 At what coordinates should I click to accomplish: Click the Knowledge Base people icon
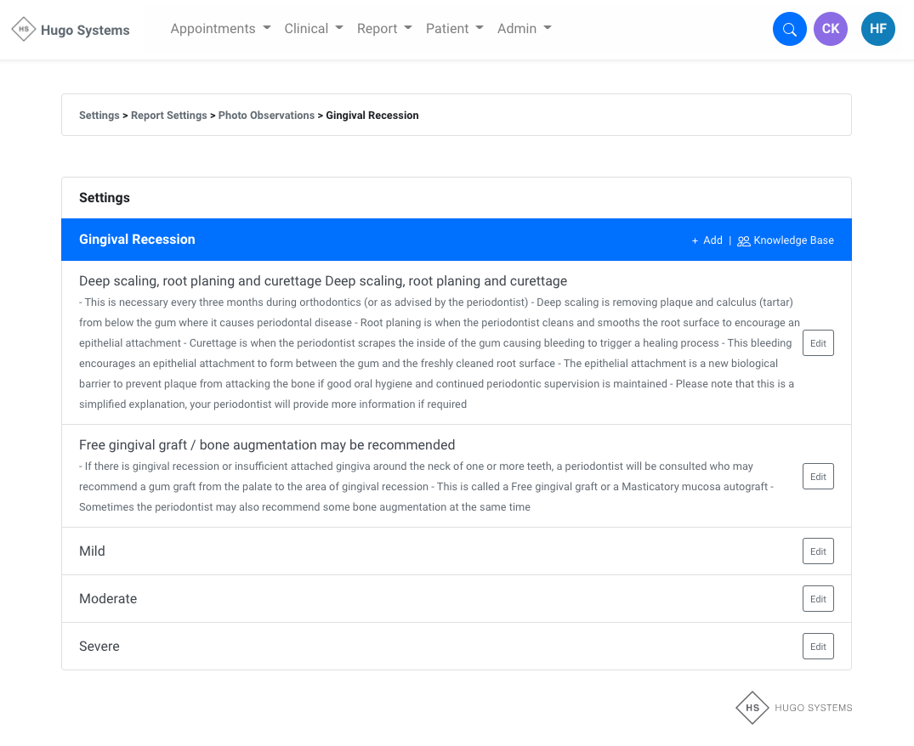[x=744, y=240]
